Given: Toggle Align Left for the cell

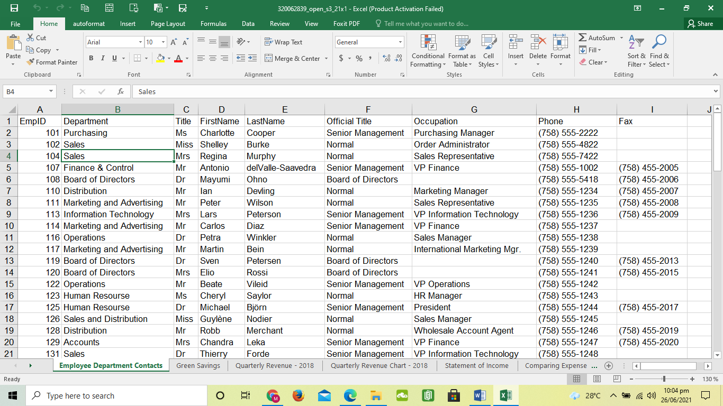Looking at the screenshot, I should 201,58.
